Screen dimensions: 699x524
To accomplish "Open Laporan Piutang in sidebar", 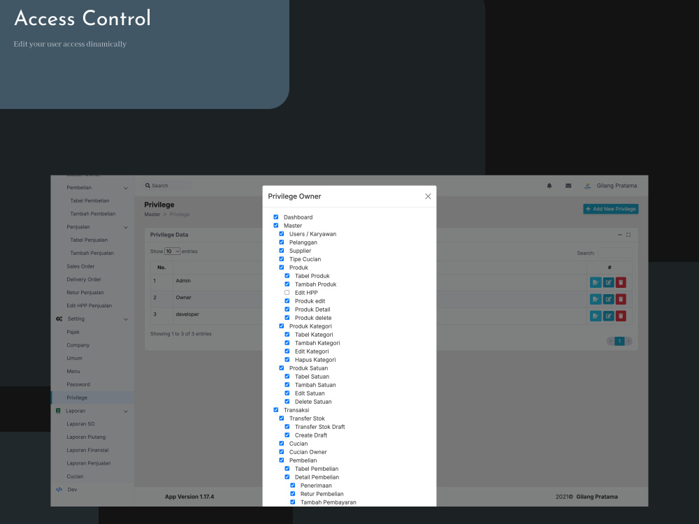I will click(x=86, y=437).
